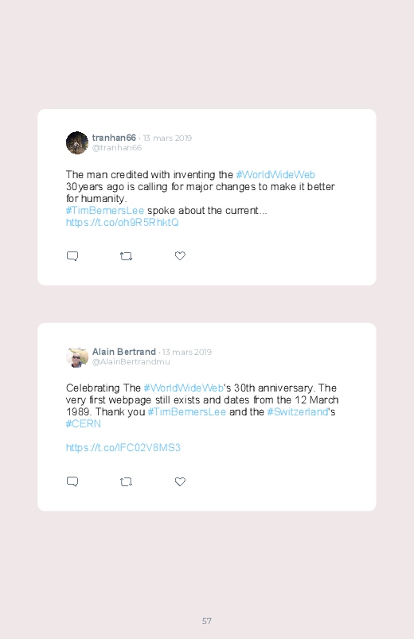Click the @AlainBertrandmu handle
This screenshot has width=414, height=639.
131,362
